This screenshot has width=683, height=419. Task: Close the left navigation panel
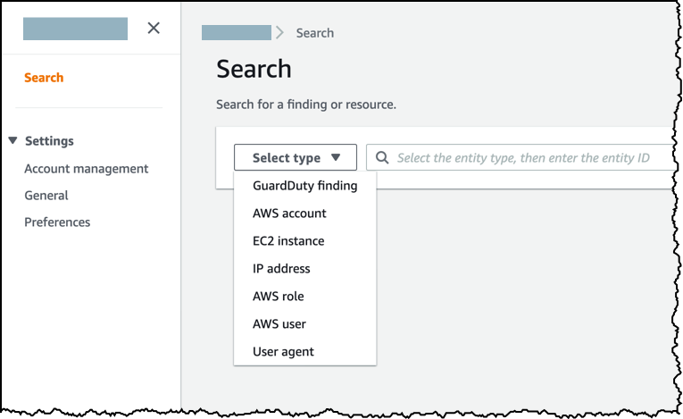pyautogui.click(x=154, y=28)
